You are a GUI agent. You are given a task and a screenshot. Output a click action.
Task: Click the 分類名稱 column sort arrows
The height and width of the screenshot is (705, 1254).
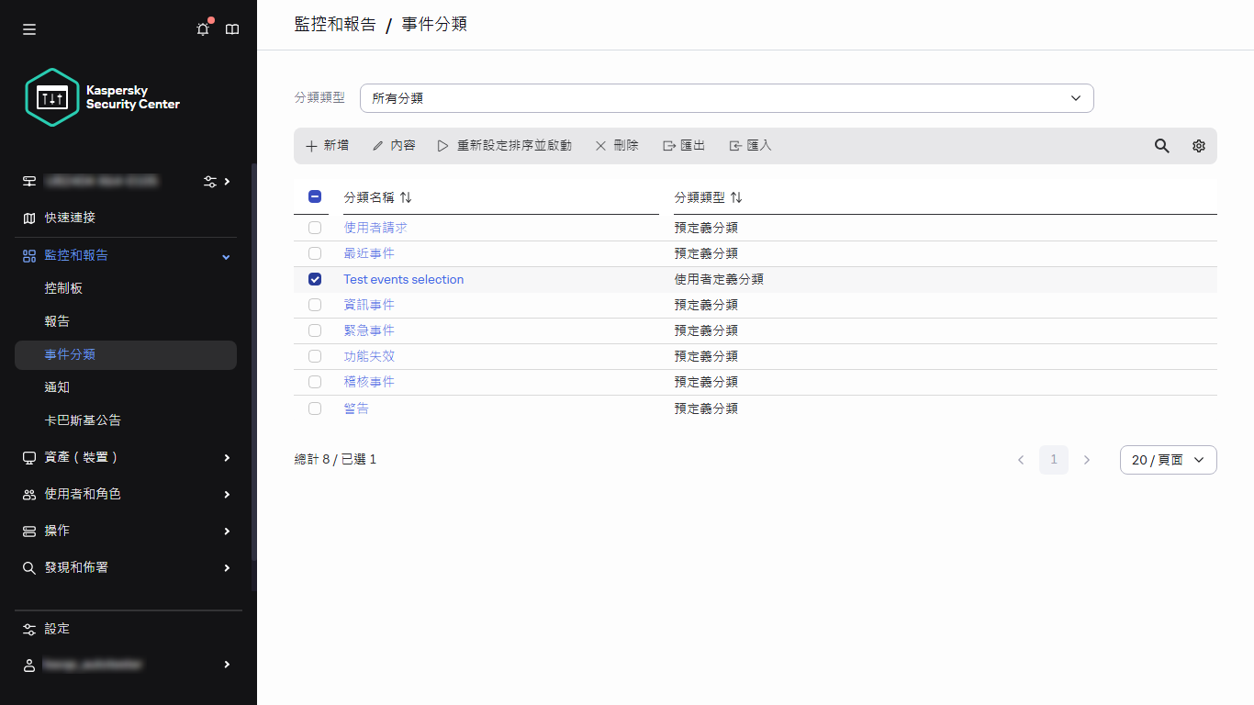click(x=406, y=196)
